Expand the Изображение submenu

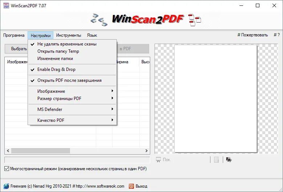tap(72, 91)
